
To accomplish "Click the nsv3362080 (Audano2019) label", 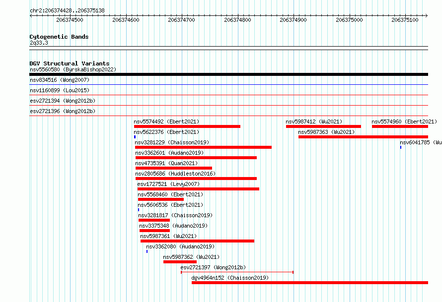I will click(x=180, y=246).
